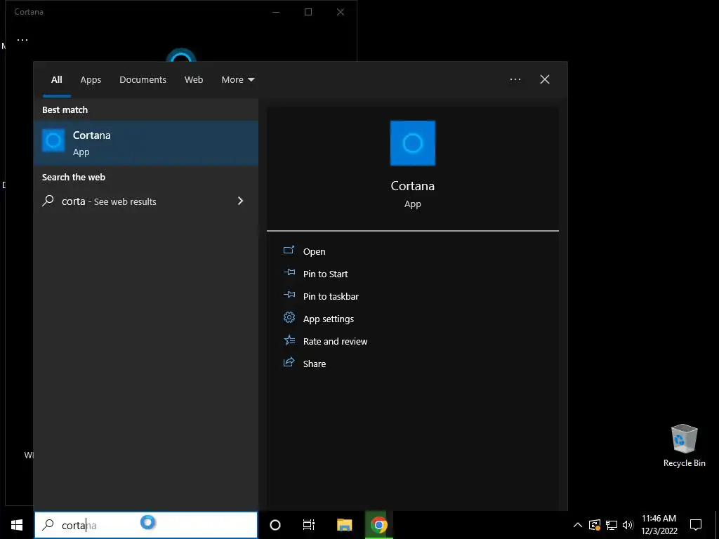Click the network icon in system tray

[x=612, y=525]
